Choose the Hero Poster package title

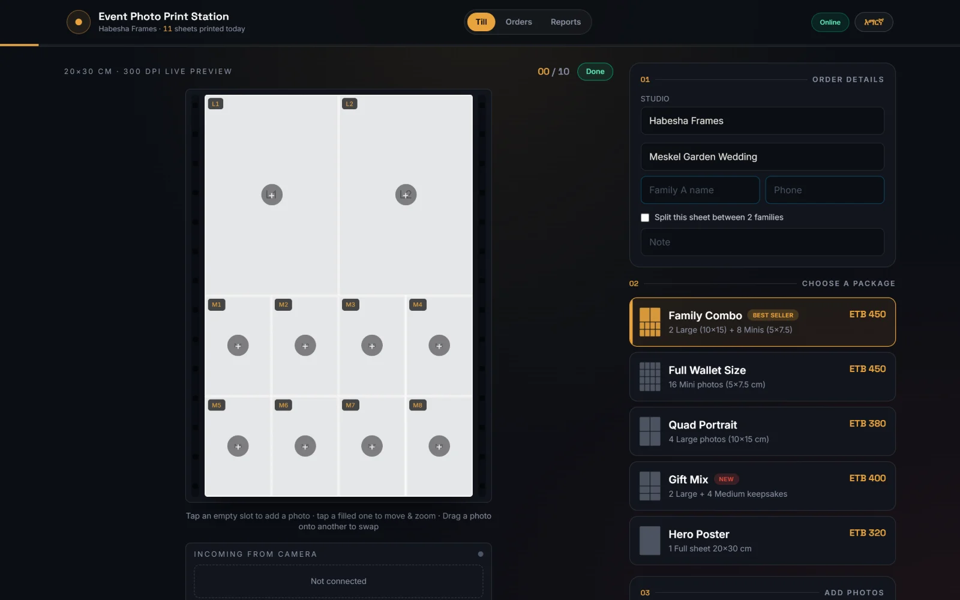[x=699, y=534]
